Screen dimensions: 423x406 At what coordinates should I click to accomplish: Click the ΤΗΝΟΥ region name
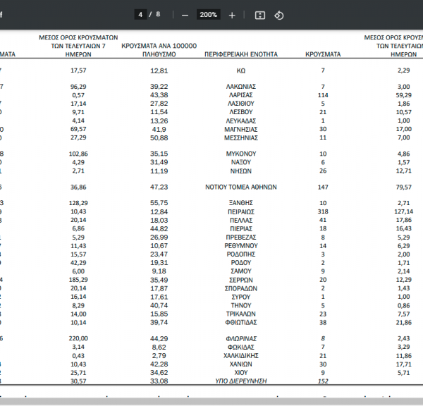(x=241, y=305)
